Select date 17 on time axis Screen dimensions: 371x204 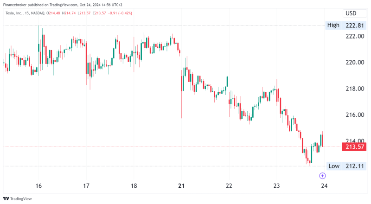[86, 186]
